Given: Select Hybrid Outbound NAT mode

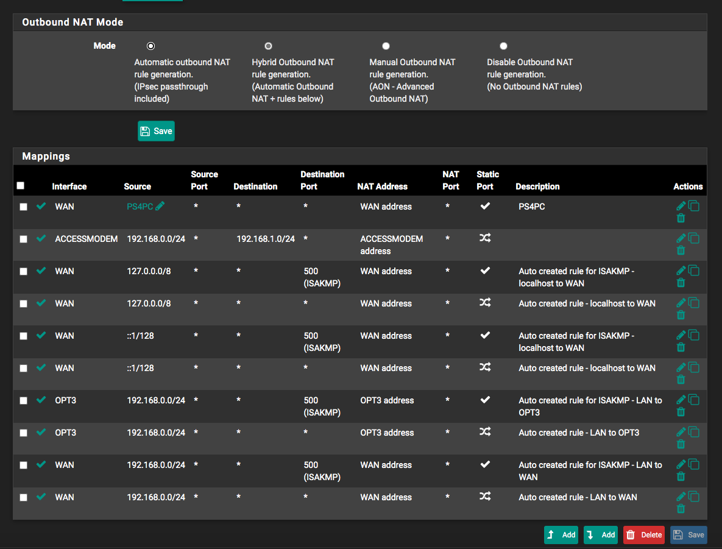Looking at the screenshot, I should [x=269, y=46].
